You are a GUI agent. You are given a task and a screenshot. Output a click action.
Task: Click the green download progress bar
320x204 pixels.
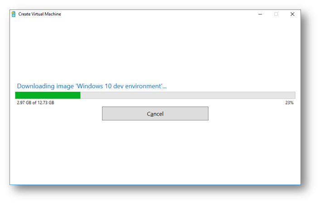point(155,95)
